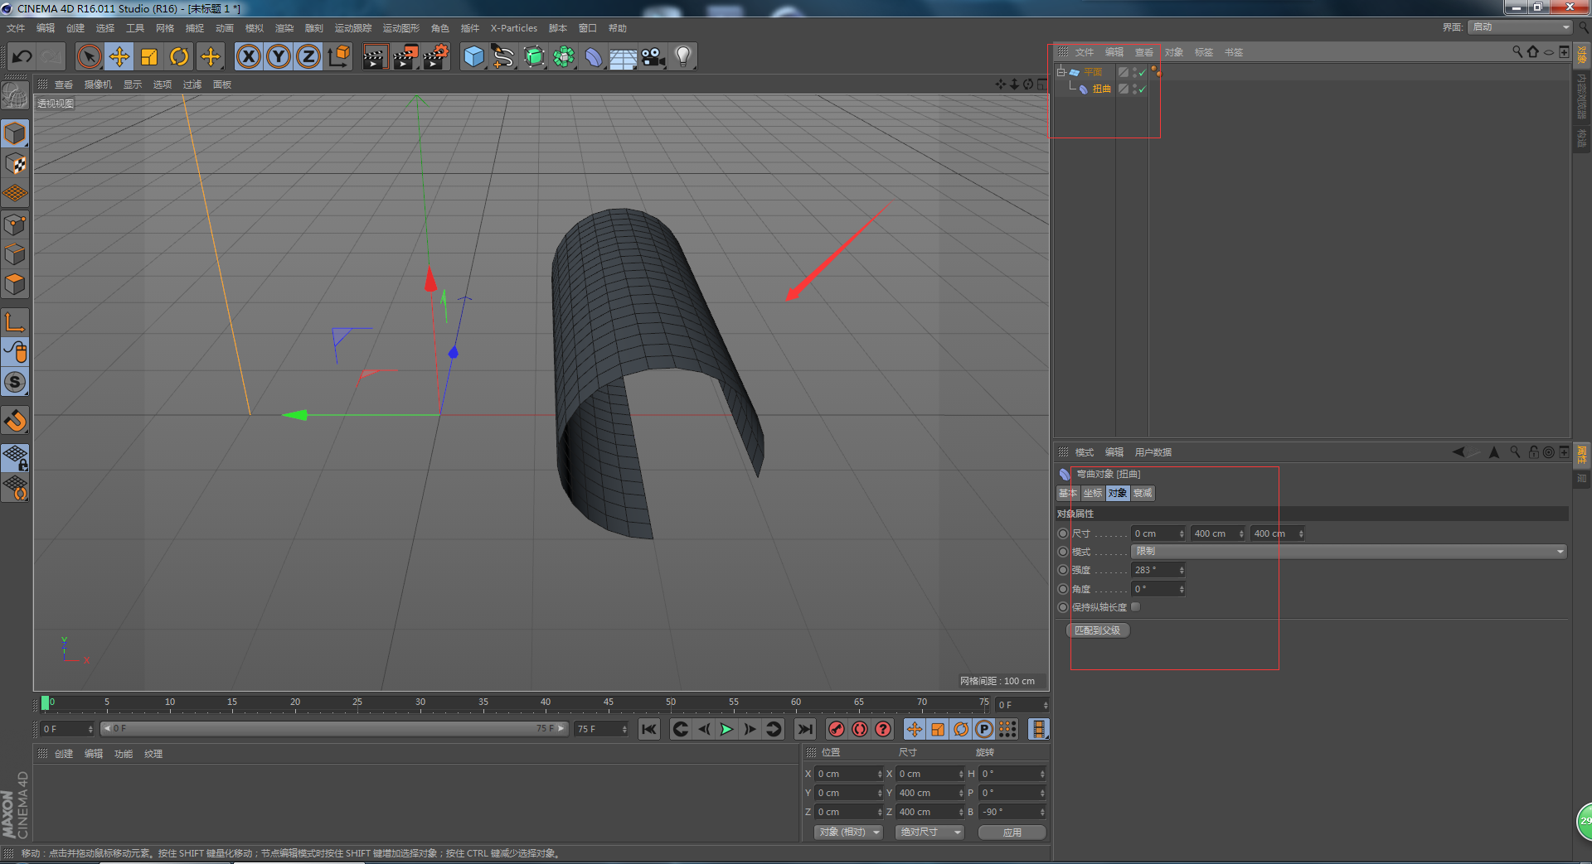Click the 应用 apply button
The width and height of the screenshot is (1592, 864).
[1012, 832]
